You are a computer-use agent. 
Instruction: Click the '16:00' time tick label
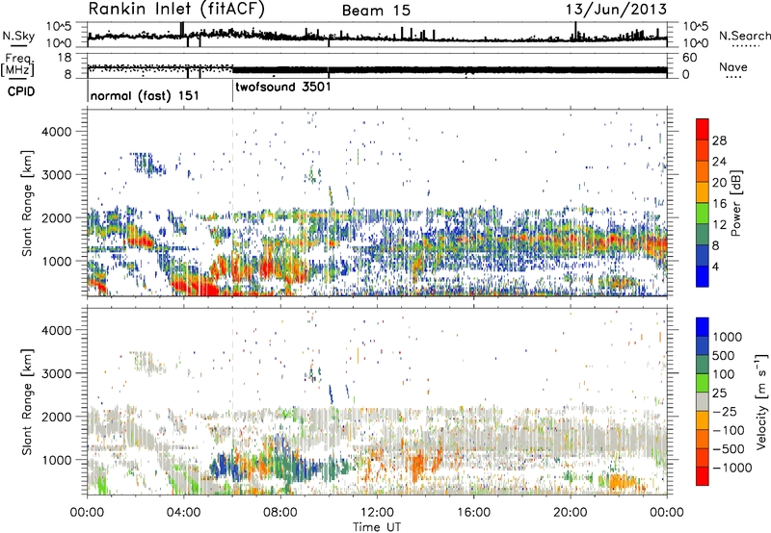pos(473,513)
